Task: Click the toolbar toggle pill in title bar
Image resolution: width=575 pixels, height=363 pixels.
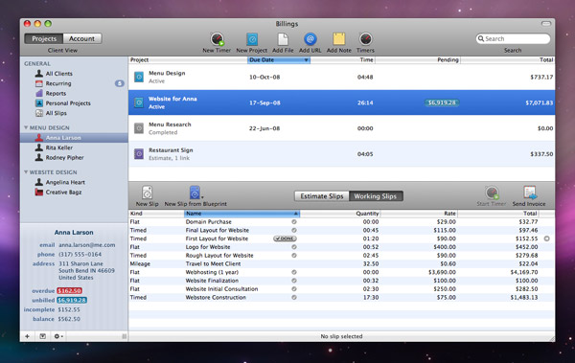Action: tap(546, 24)
